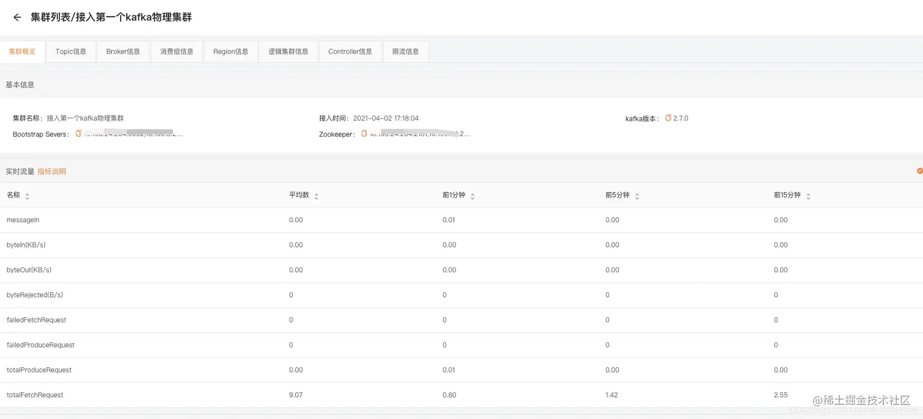Screen dimensions: 923x419
Task: Click totalFetchRequest 前1分钟 value 0.80
Action: pyautogui.click(x=449, y=395)
